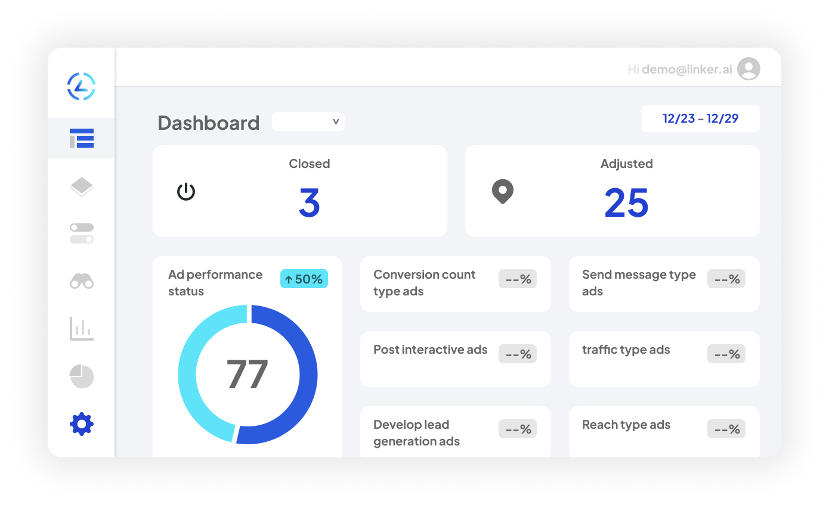This screenshot has width=829, height=505.
Task: Click the Closed count value 3
Action: 310,203
